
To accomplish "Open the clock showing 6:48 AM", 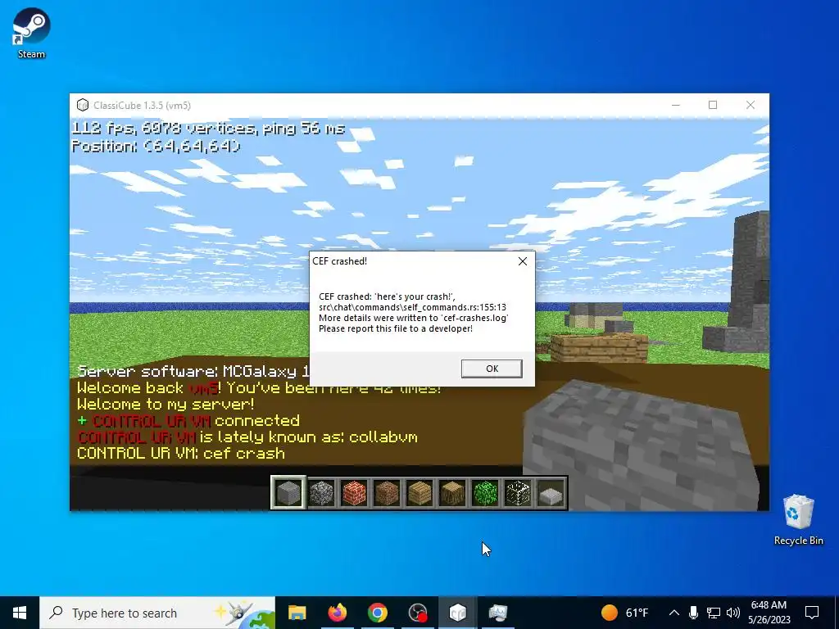I will click(769, 613).
